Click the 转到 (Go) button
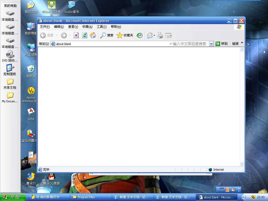Viewport: 268px width, 201px height. 221,44
